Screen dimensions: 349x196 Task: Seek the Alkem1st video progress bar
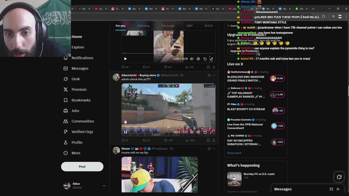[x=168, y=127]
